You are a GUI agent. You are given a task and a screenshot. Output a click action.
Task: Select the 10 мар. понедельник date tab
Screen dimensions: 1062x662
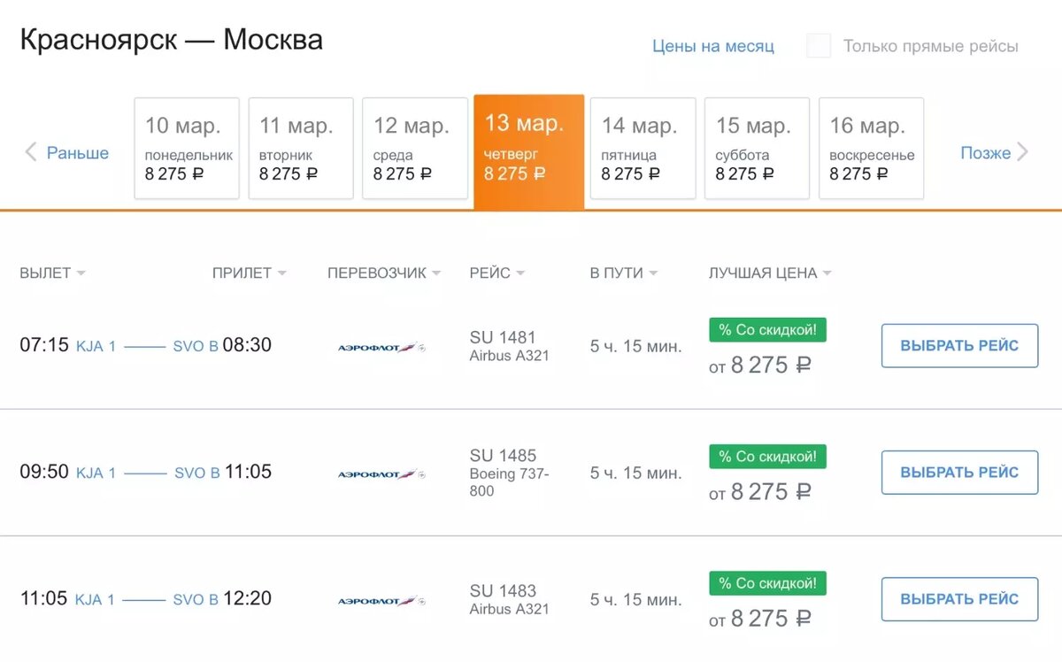(x=187, y=148)
